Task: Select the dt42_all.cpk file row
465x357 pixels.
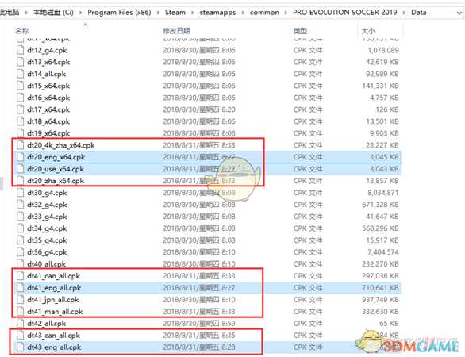Action: [x=208, y=323]
